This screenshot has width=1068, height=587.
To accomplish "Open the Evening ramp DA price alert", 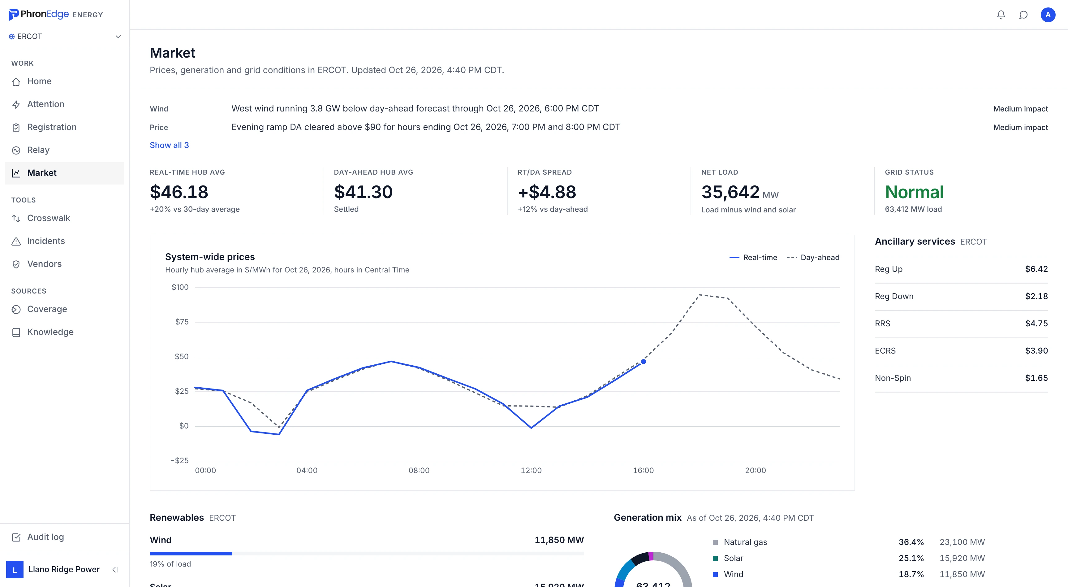I will pos(599,127).
